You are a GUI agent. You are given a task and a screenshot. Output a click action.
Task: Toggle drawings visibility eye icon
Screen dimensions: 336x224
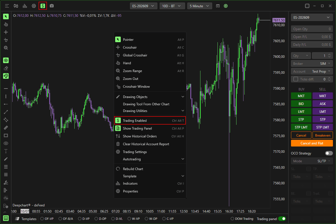6,60
